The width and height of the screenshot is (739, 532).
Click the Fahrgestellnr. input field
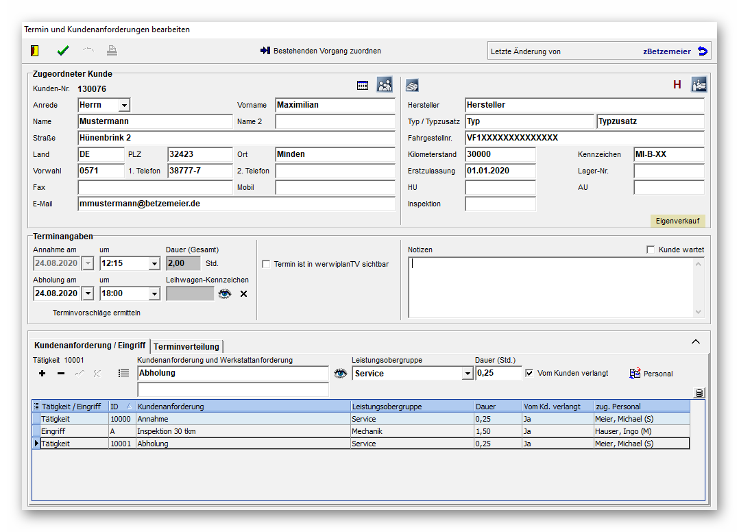click(x=584, y=138)
